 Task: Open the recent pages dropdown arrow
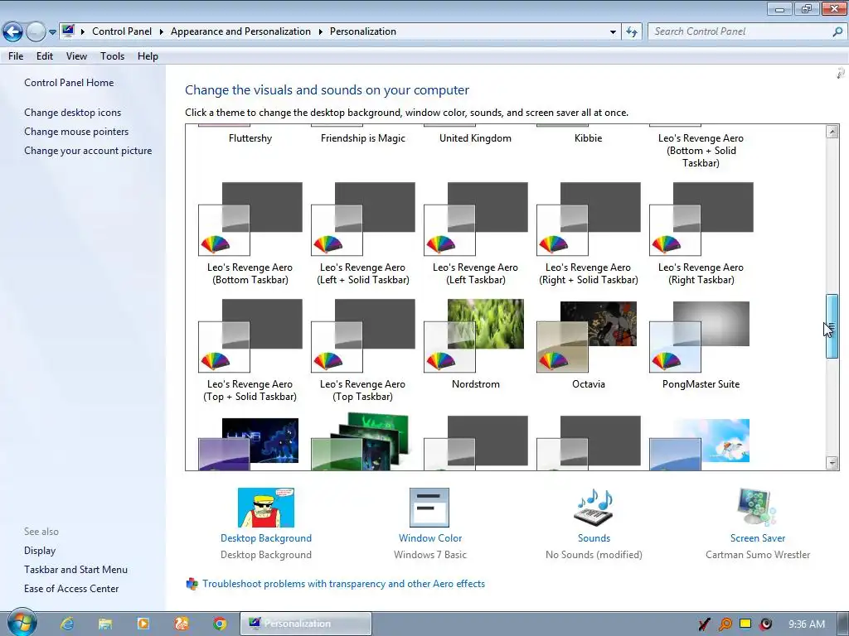click(x=52, y=32)
